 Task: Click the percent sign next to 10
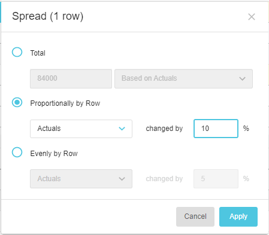coord(246,129)
